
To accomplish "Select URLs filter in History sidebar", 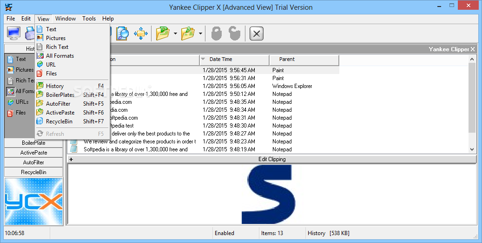I will (18, 102).
